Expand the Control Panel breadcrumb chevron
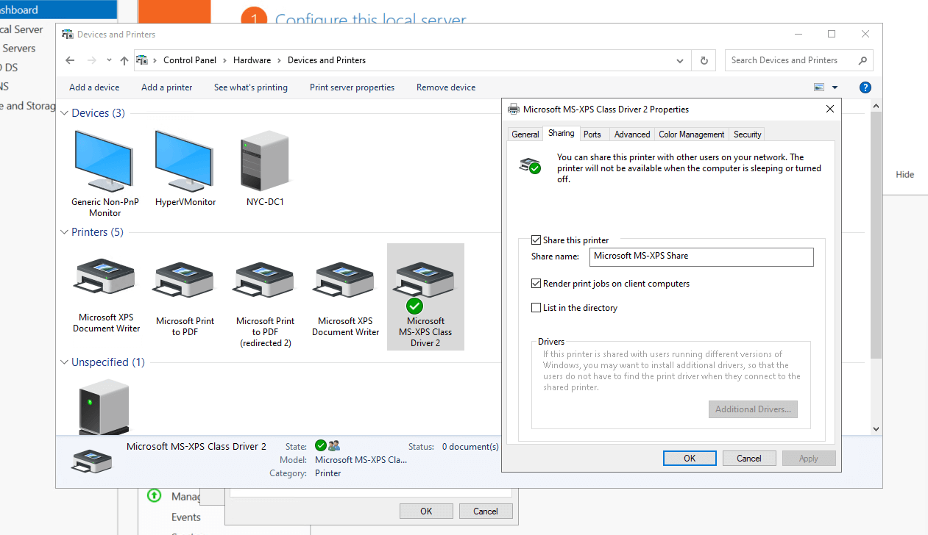 pos(224,60)
